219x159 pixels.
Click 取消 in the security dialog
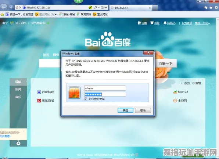(x=143, y=110)
